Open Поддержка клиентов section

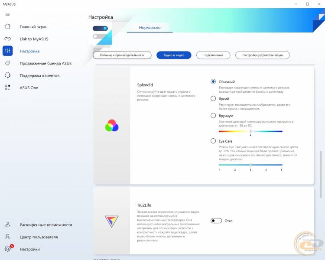point(39,75)
